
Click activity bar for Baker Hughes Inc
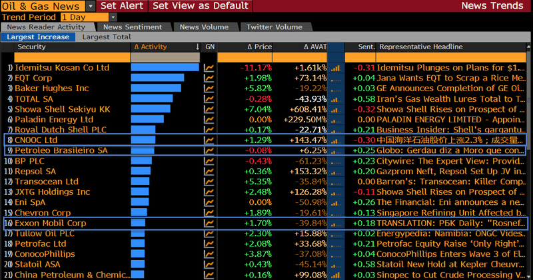(x=156, y=88)
